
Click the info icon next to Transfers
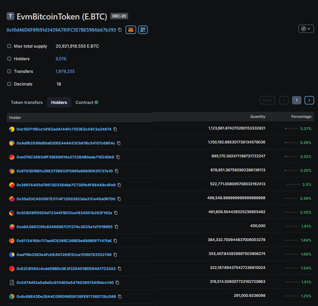tap(9, 71)
